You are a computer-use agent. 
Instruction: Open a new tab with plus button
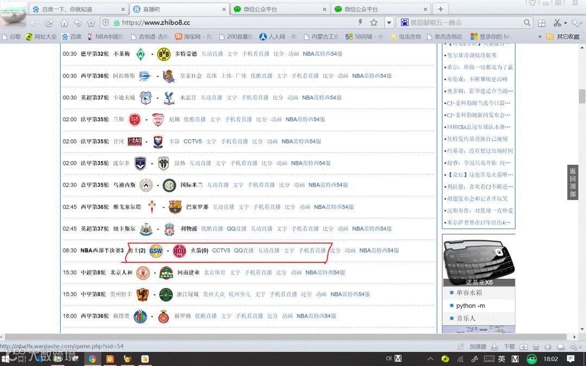pos(440,9)
